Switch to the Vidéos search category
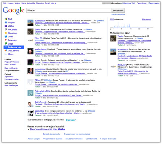The image size is (162, 144). [11, 26]
